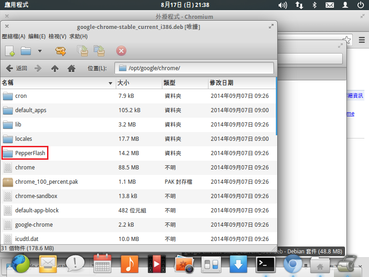The image size is (369, 277).
Task: Open the network connection indicator
Action: pos(299,5)
